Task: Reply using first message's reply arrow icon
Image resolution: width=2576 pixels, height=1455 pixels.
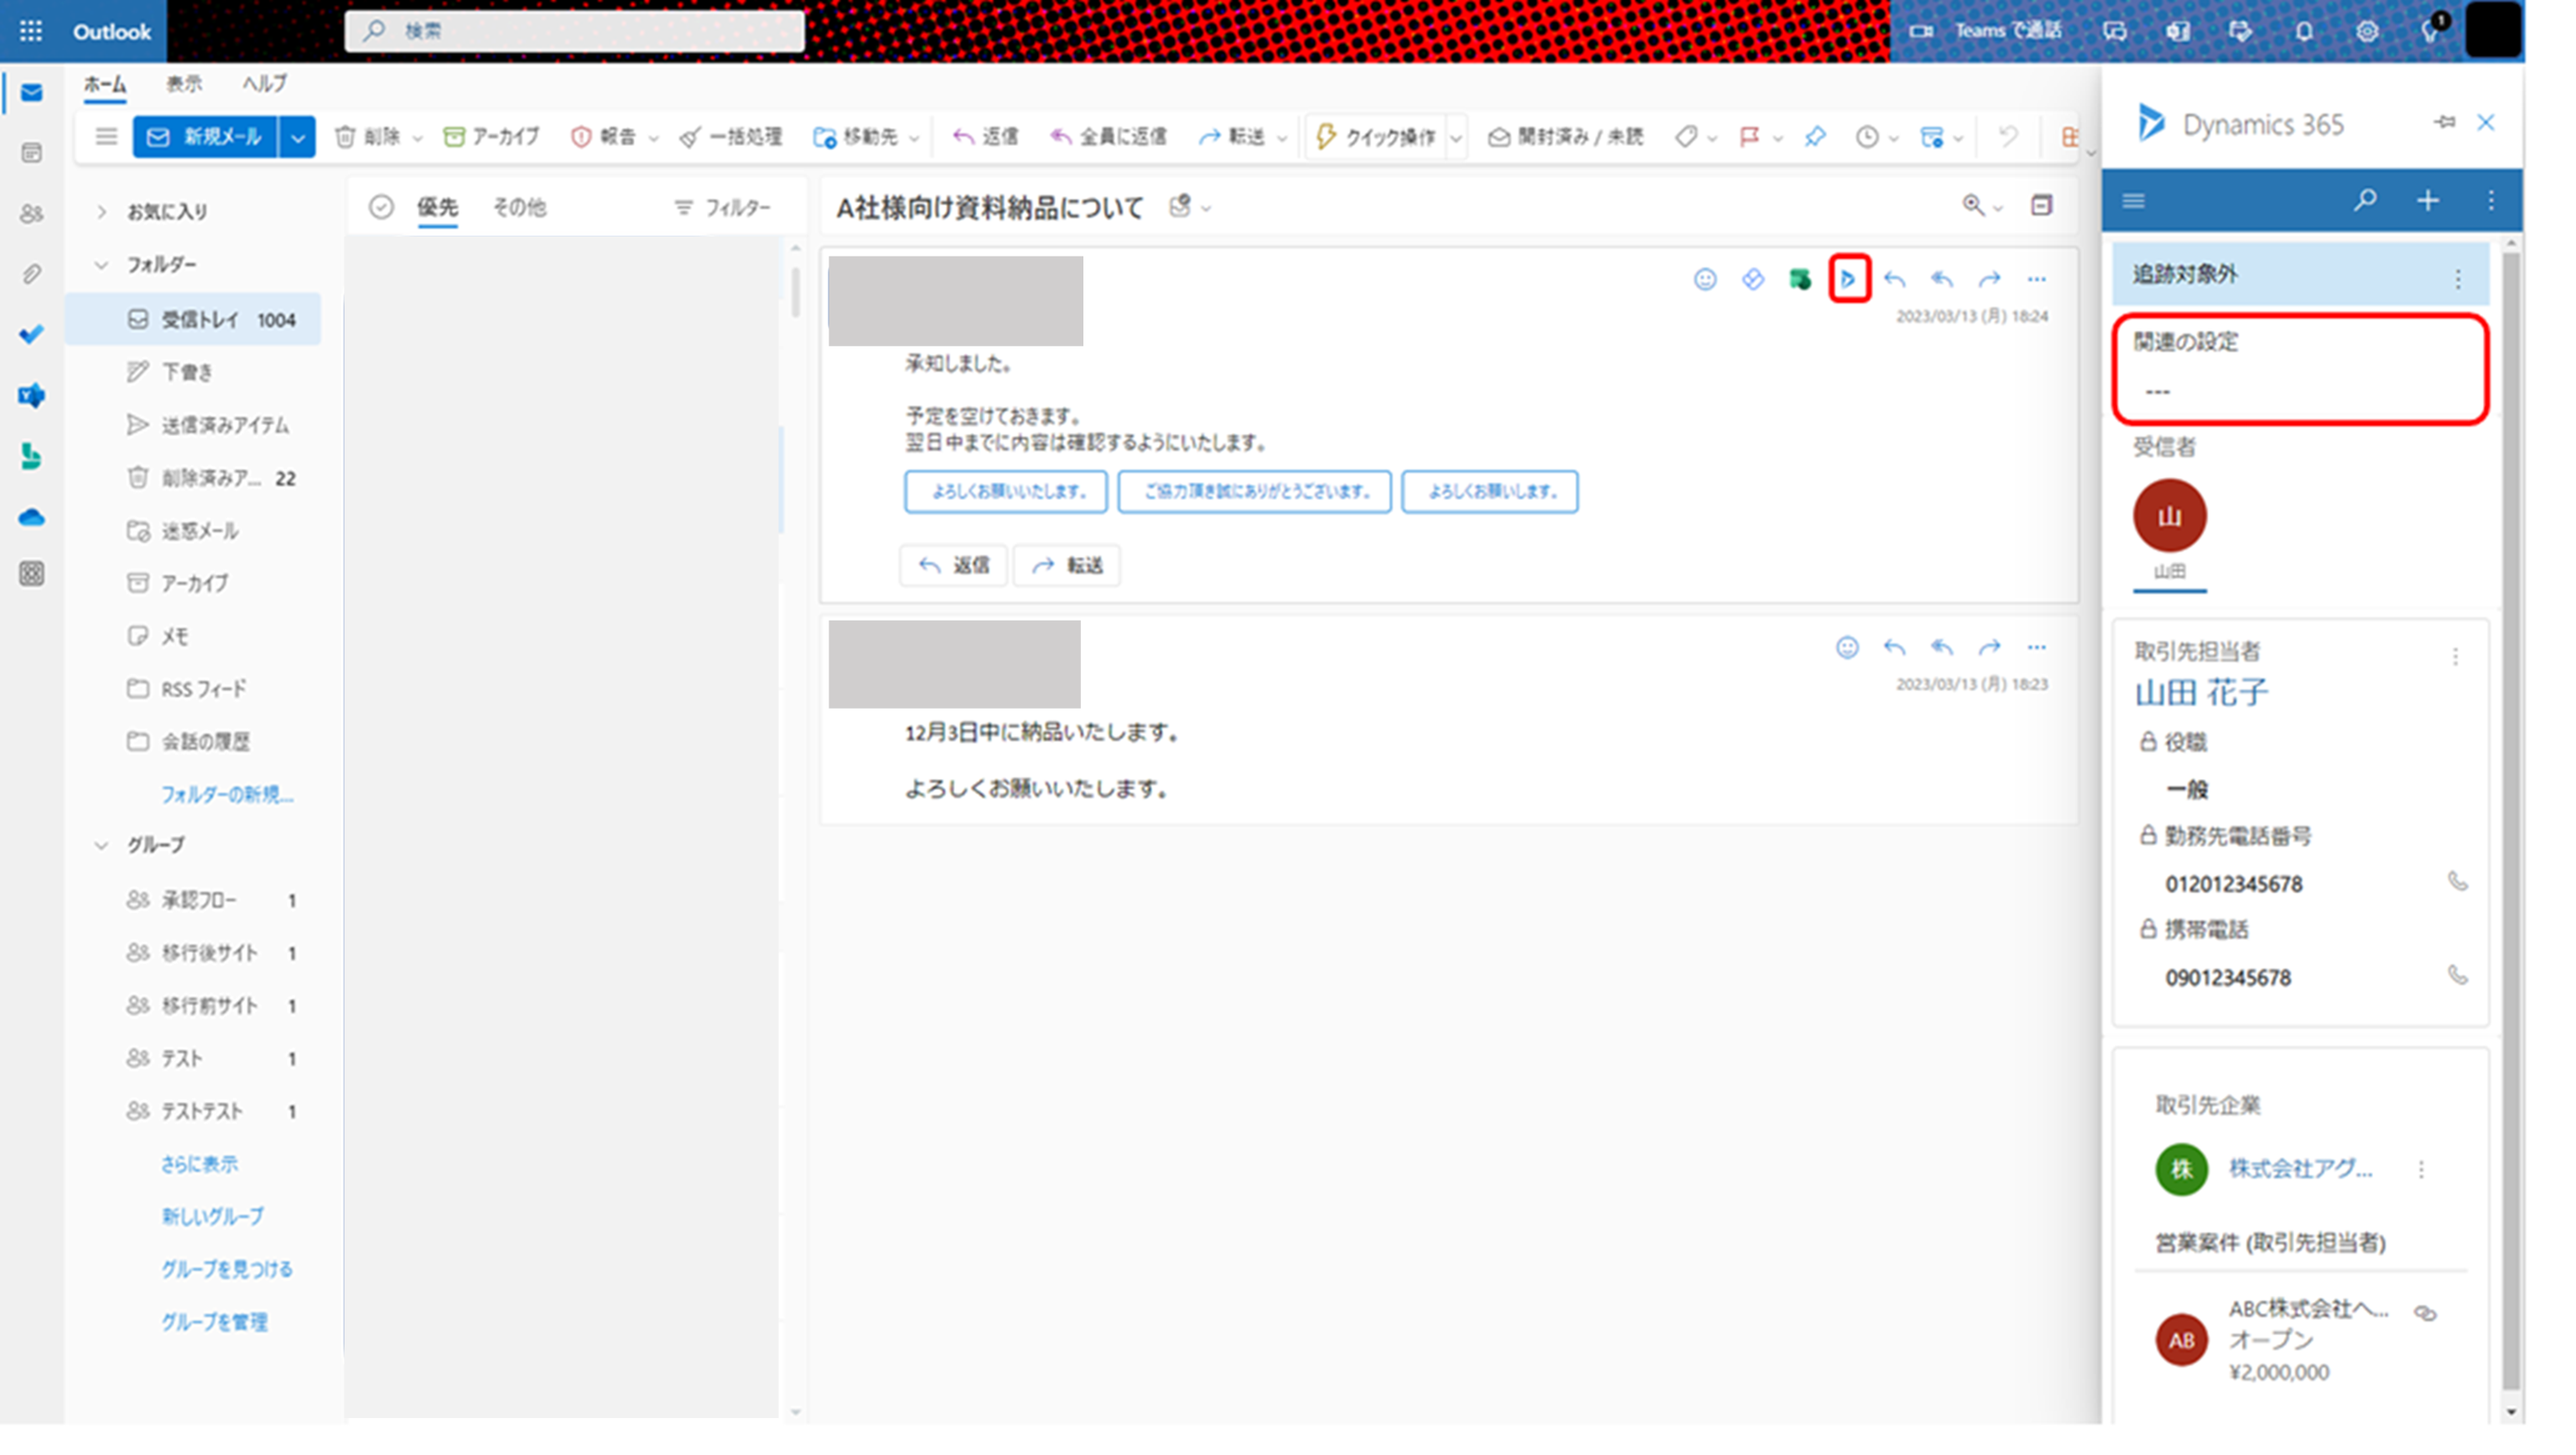Action: click(x=1894, y=279)
